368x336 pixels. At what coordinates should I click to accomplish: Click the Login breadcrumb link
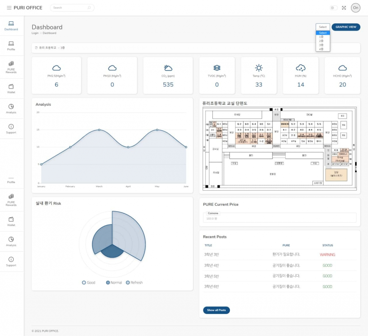pyautogui.click(x=35, y=33)
